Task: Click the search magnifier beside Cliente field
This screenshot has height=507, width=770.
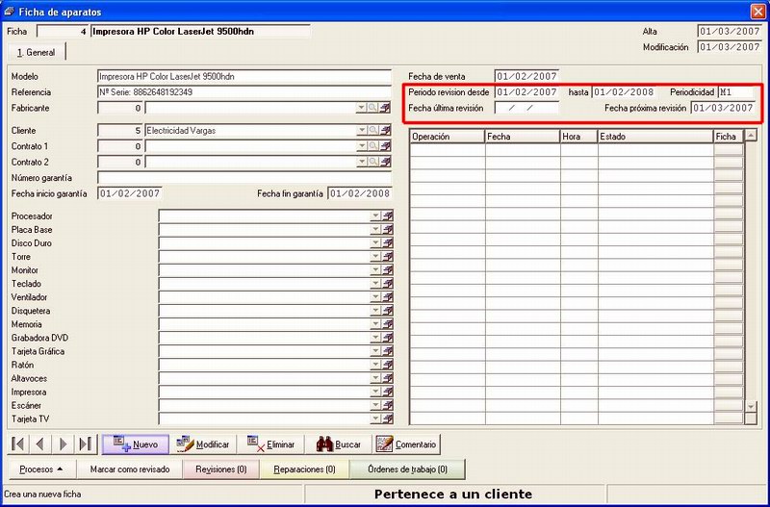Action: click(x=373, y=130)
